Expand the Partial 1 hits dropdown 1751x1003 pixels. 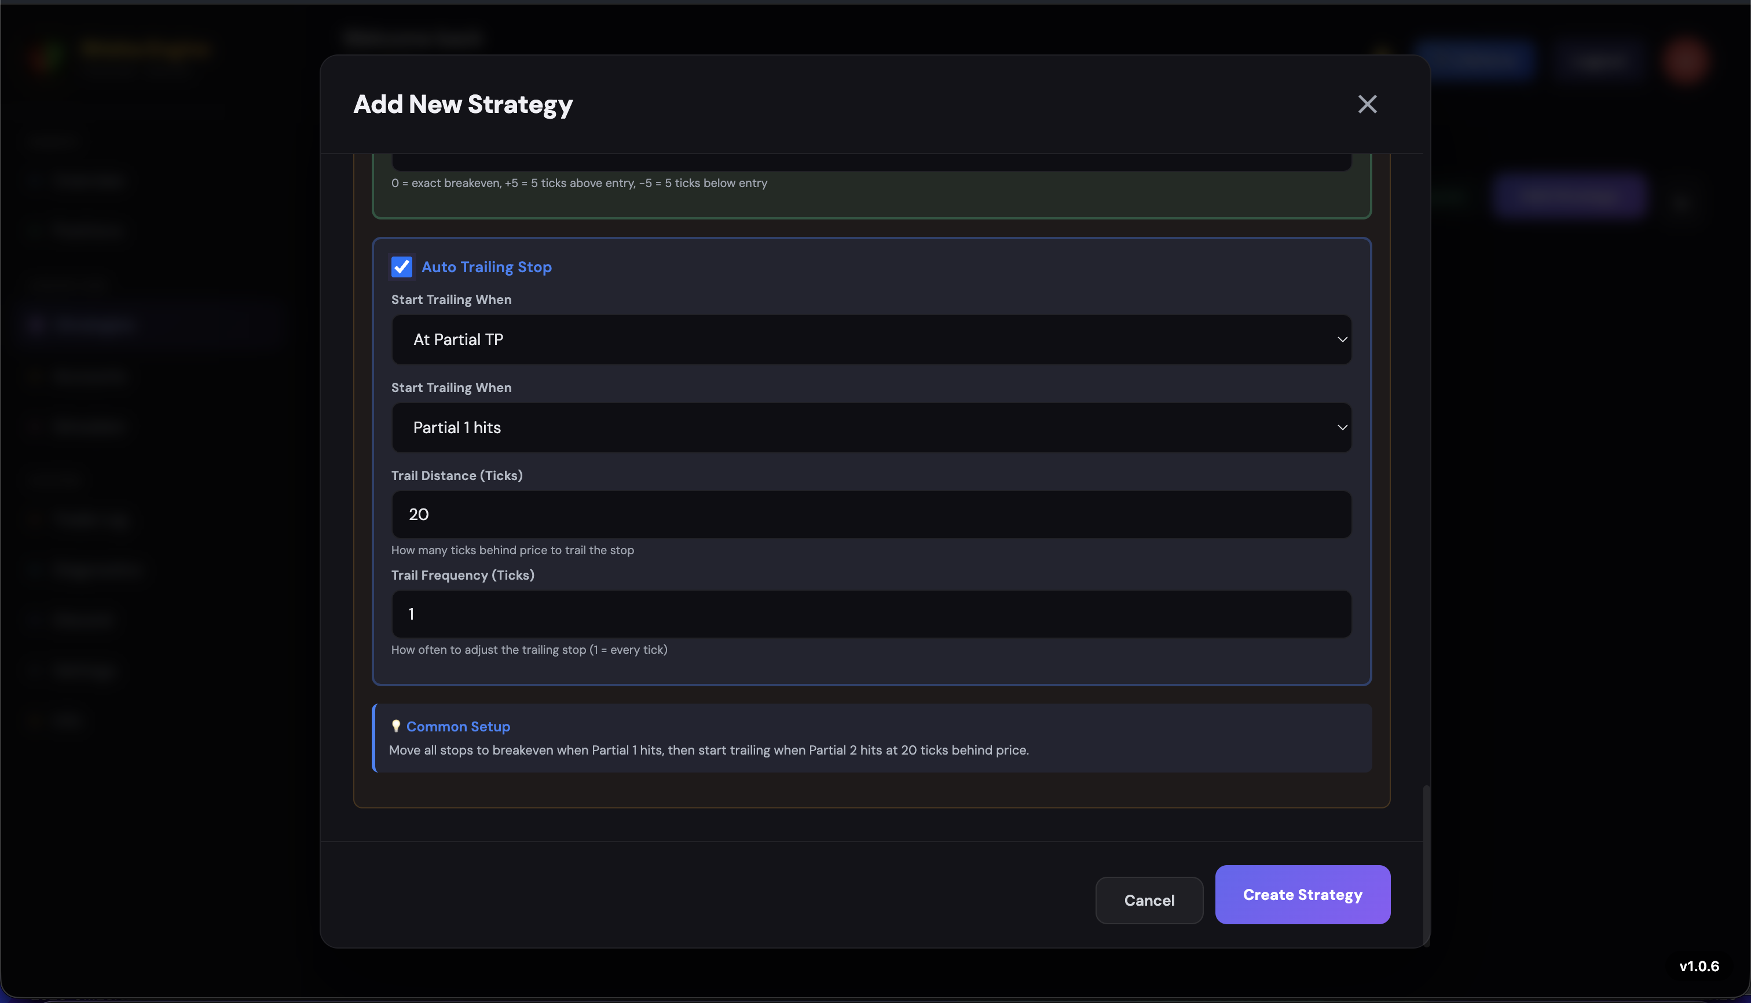(x=871, y=428)
